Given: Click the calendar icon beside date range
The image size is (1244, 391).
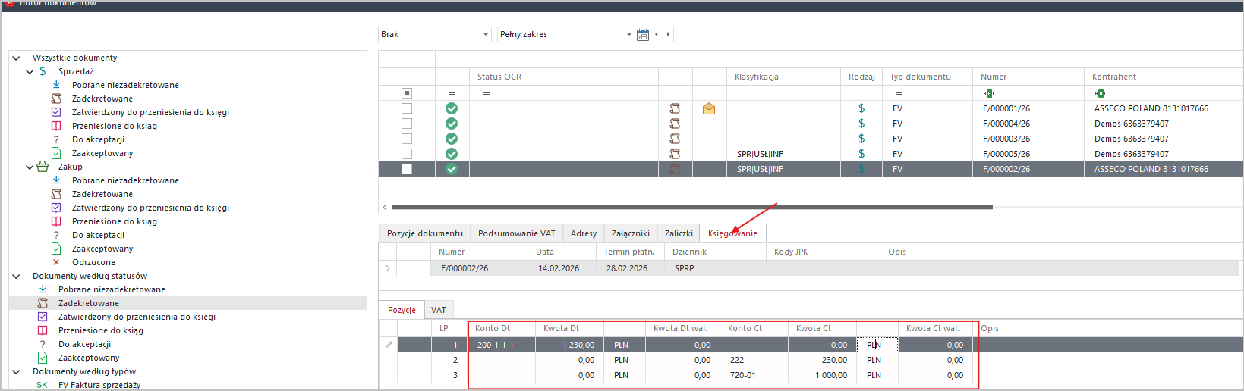Looking at the screenshot, I should tap(643, 35).
